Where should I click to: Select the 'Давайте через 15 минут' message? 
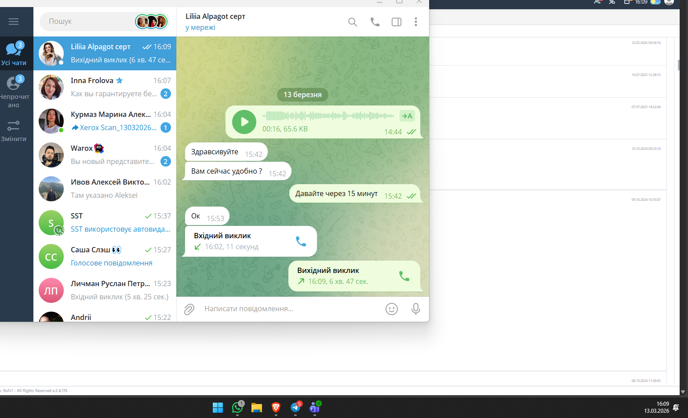click(355, 194)
